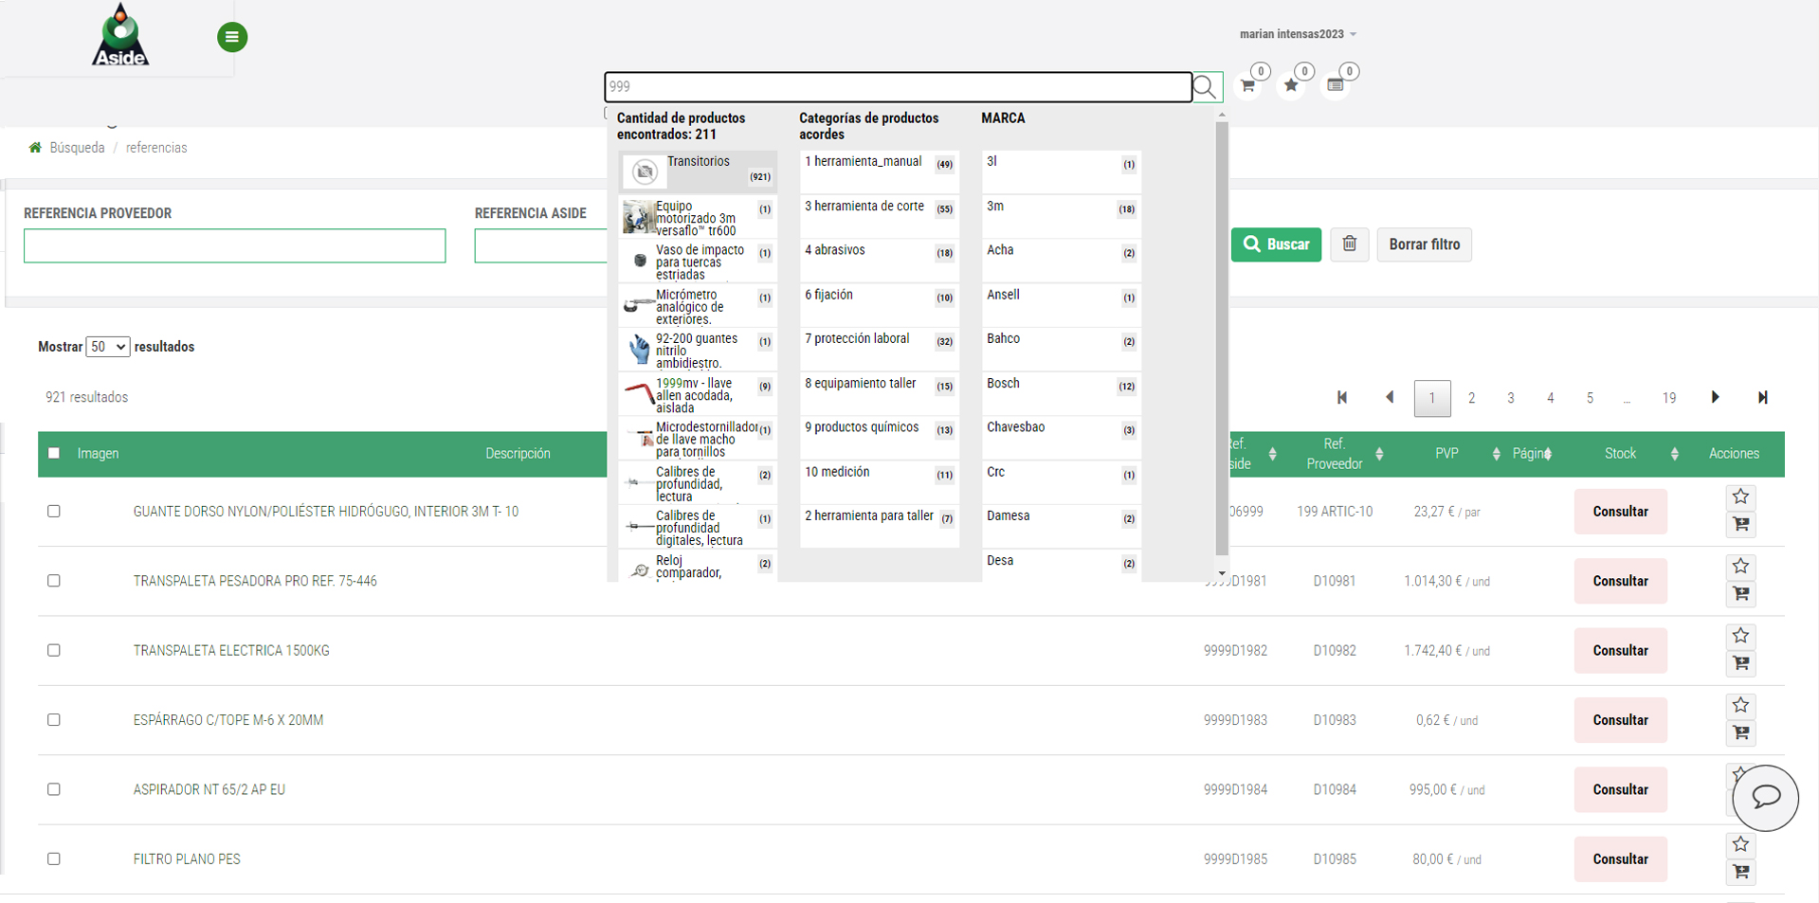Click the breadcrumb home icon
The image size is (1819, 903).
35,148
